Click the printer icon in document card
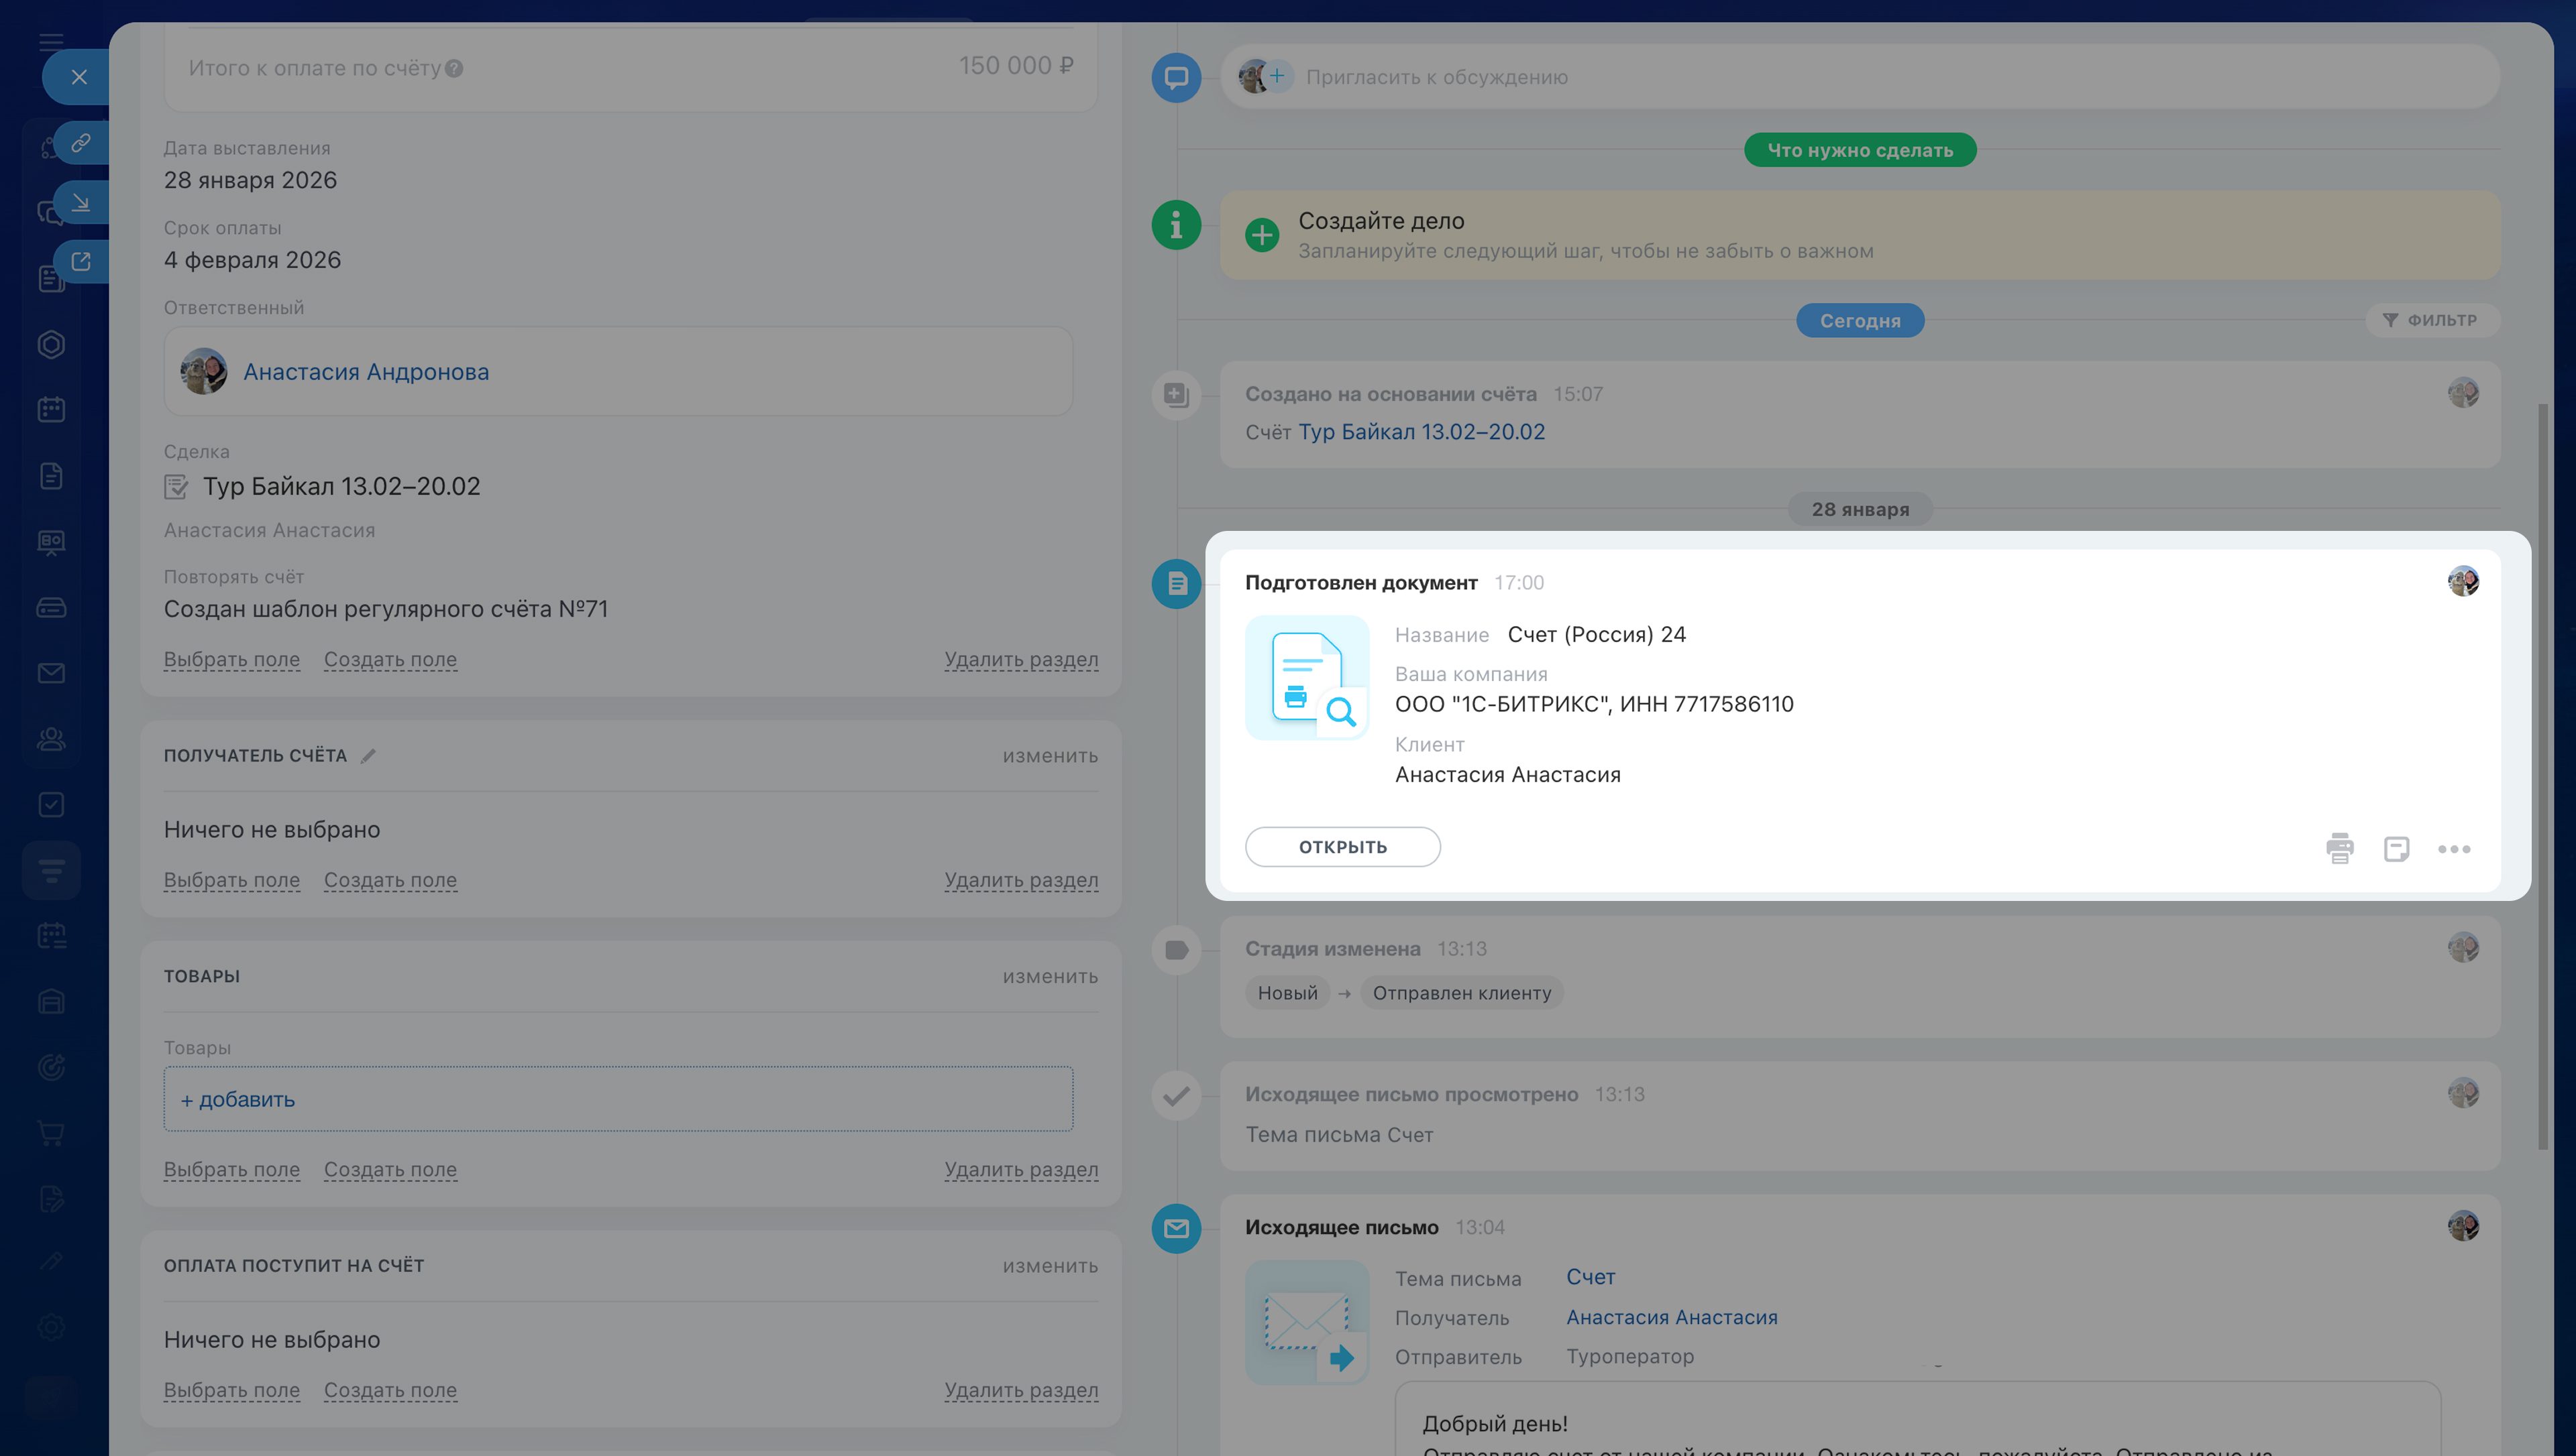This screenshot has height=1456, width=2576. [2339, 848]
